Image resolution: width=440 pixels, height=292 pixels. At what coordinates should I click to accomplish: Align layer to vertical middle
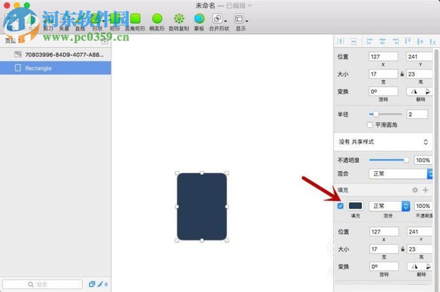(x=420, y=41)
